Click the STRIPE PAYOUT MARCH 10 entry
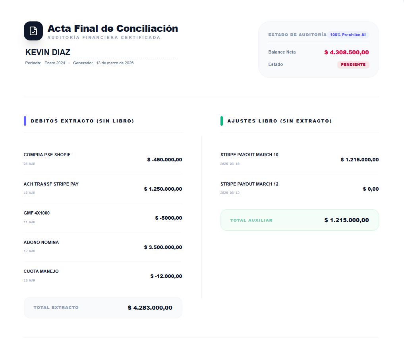Image resolution: width=404 pixels, height=339 pixels. (x=300, y=159)
